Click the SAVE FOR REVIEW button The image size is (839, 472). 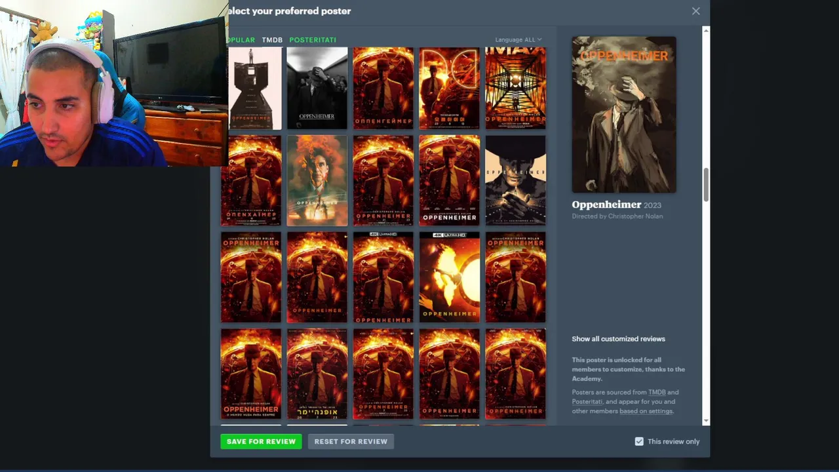point(261,441)
